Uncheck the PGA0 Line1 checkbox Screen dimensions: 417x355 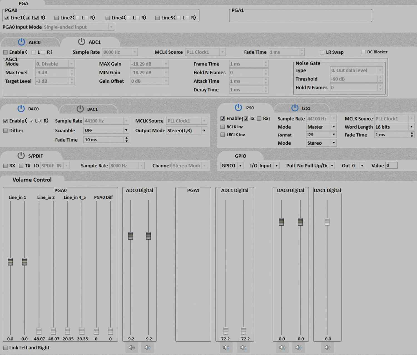click(7, 18)
